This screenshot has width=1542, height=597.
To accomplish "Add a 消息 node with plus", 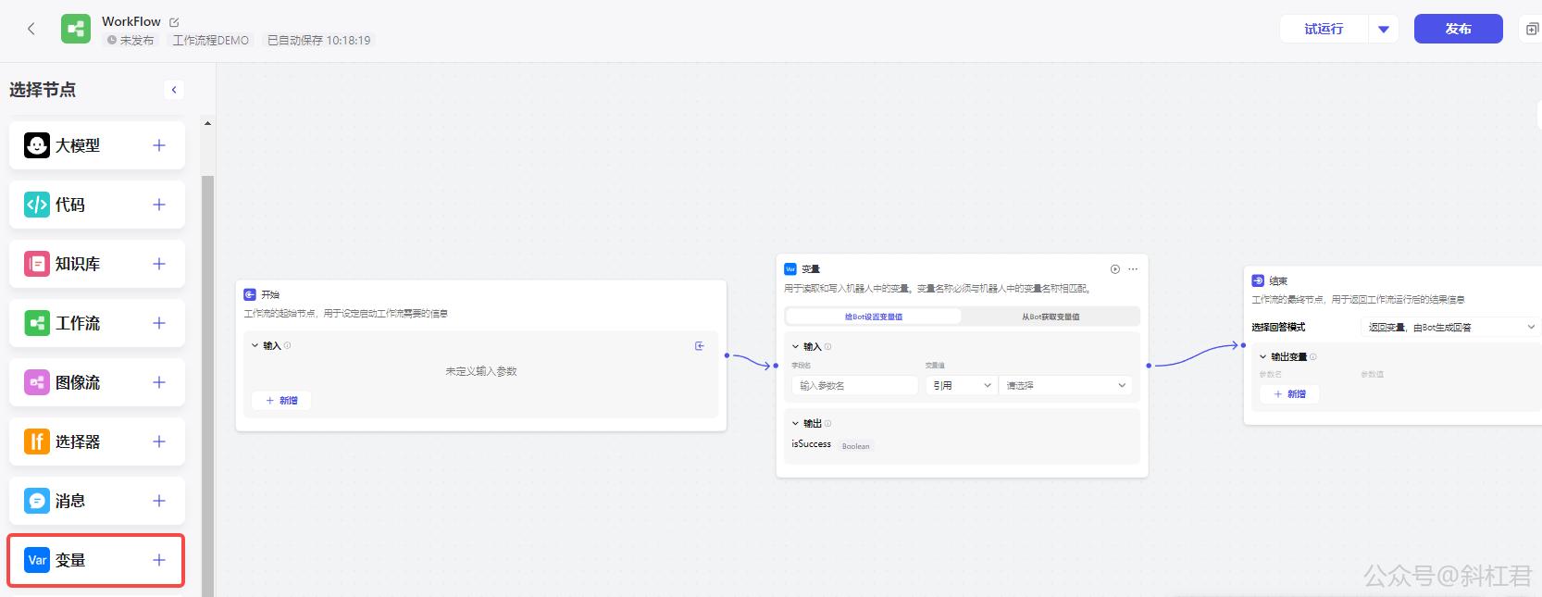I will [x=159, y=501].
